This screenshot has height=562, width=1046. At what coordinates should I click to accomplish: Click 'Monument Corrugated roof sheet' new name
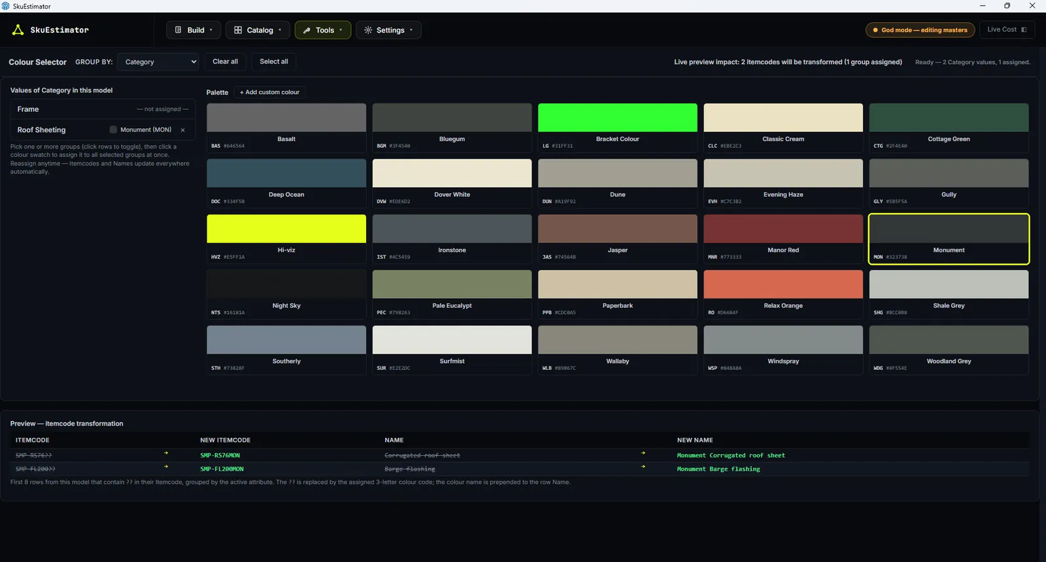[x=731, y=455]
